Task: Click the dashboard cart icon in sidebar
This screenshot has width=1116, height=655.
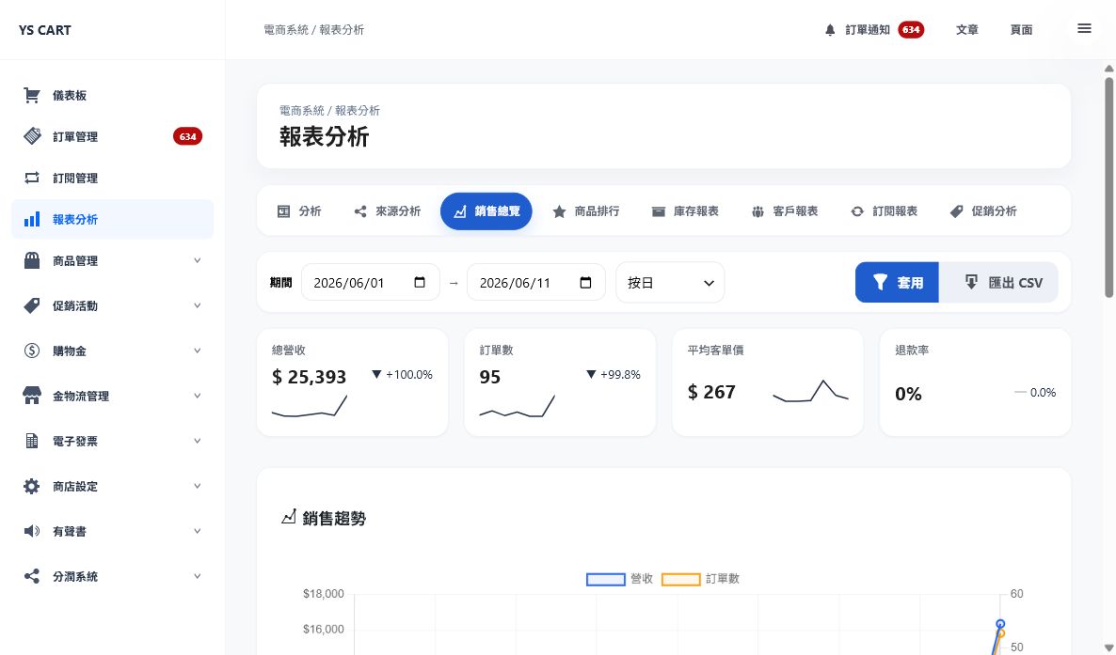Action: click(x=31, y=95)
